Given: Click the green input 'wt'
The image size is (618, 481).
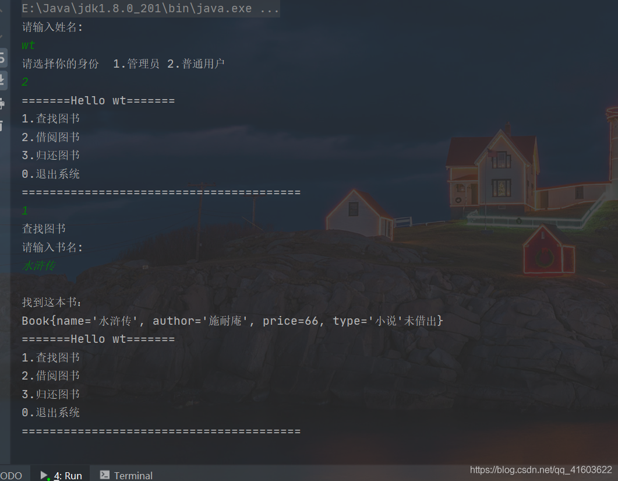Looking at the screenshot, I should pyautogui.click(x=29, y=45).
